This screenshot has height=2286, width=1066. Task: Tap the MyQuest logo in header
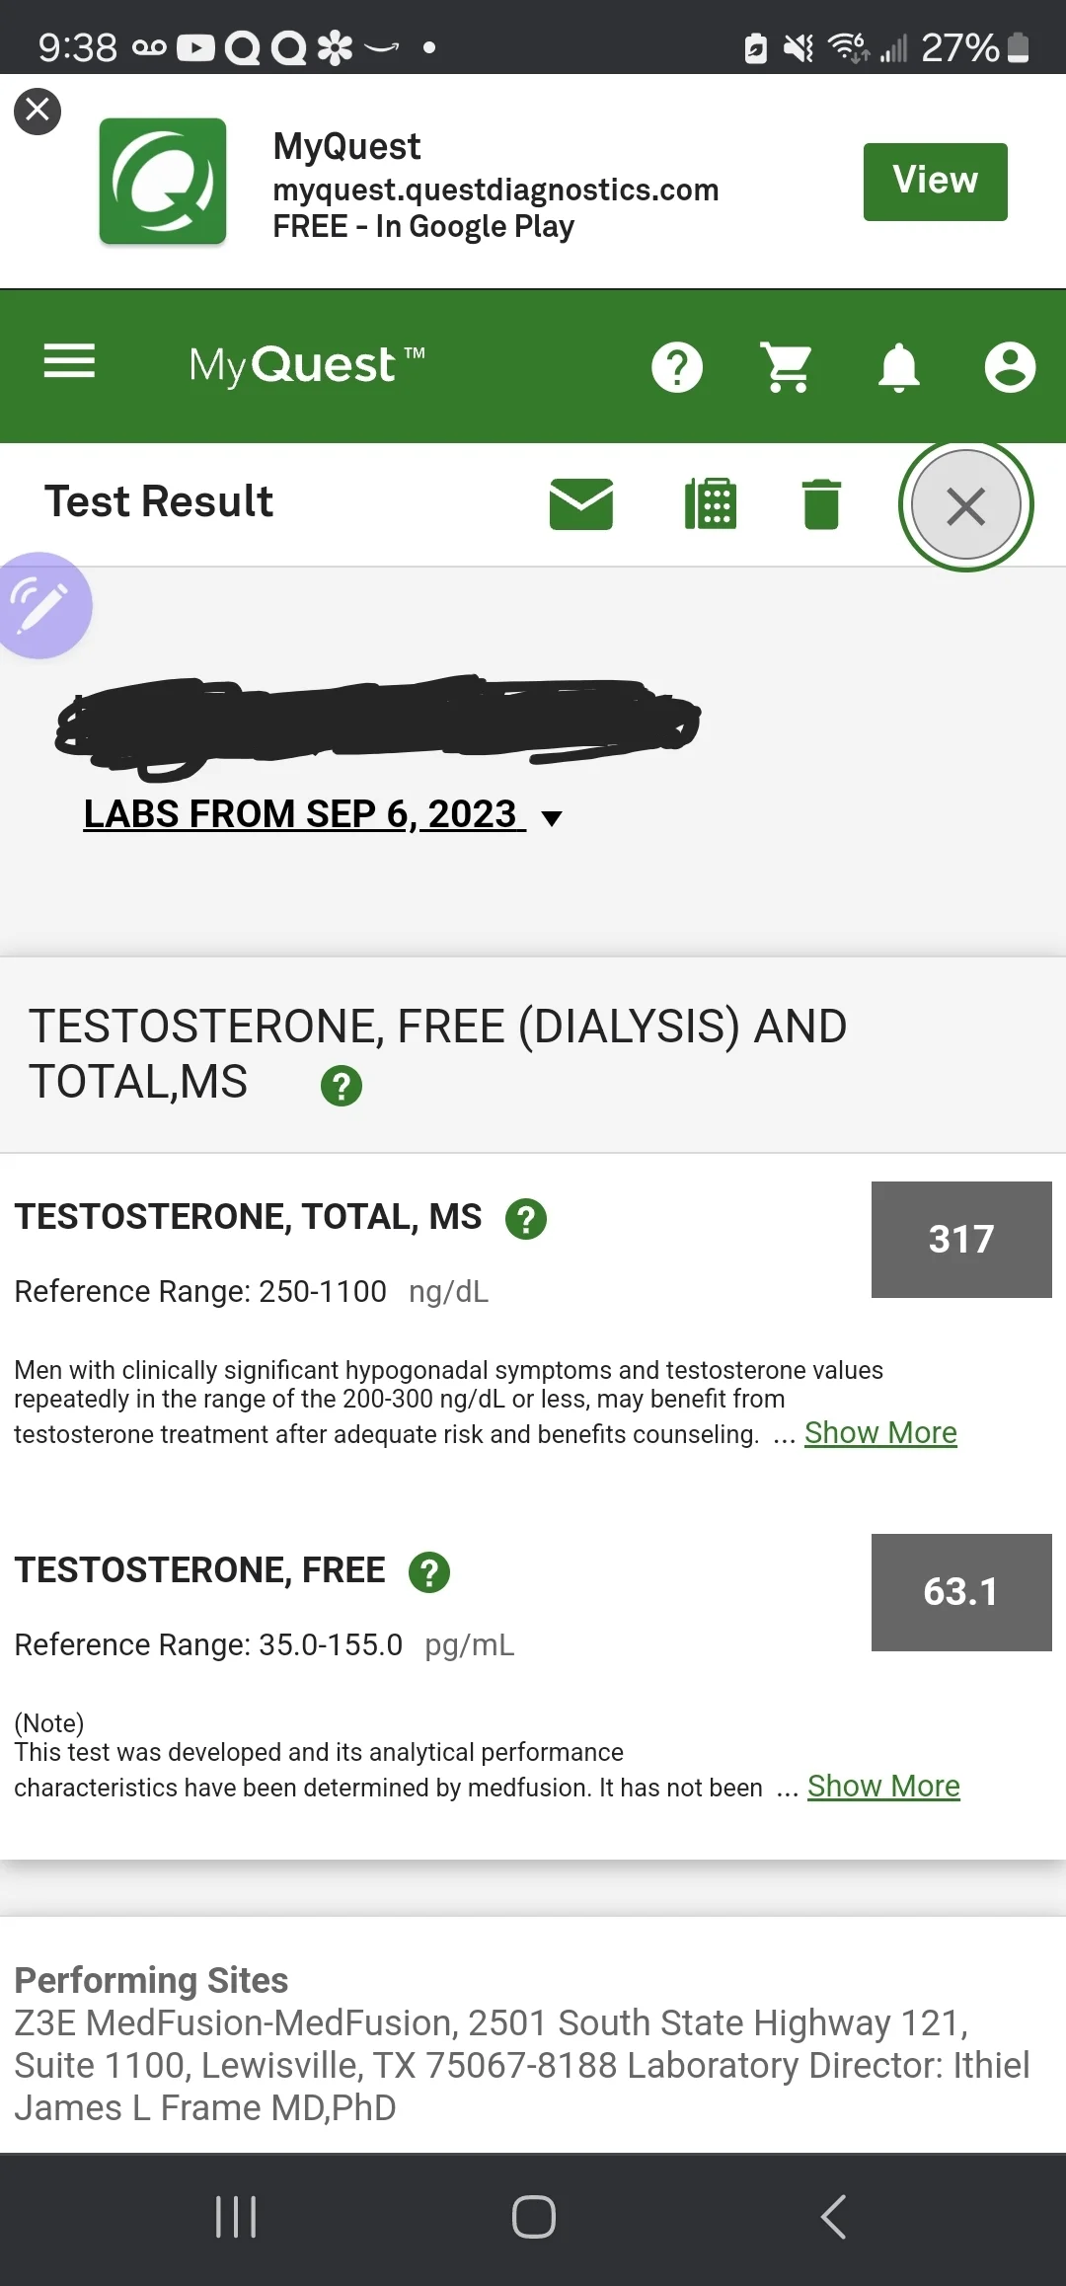pyautogui.click(x=307, y=365)
